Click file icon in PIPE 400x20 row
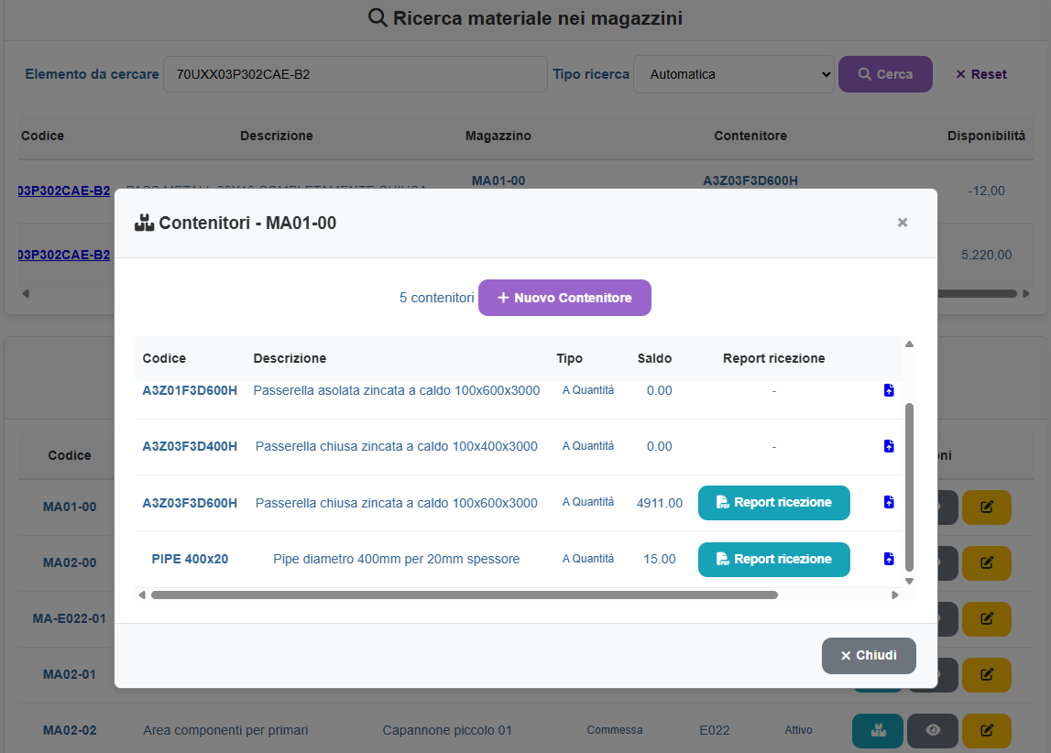The width and height of the screenshot is (1051, 753). pyautogui.click(x=889, y=559)
